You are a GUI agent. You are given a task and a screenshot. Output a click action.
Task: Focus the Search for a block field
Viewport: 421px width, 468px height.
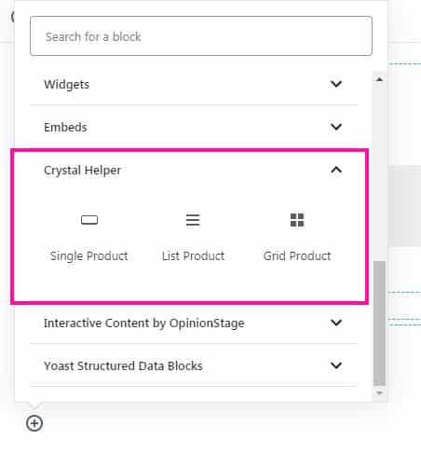click(x=201, y=36)
